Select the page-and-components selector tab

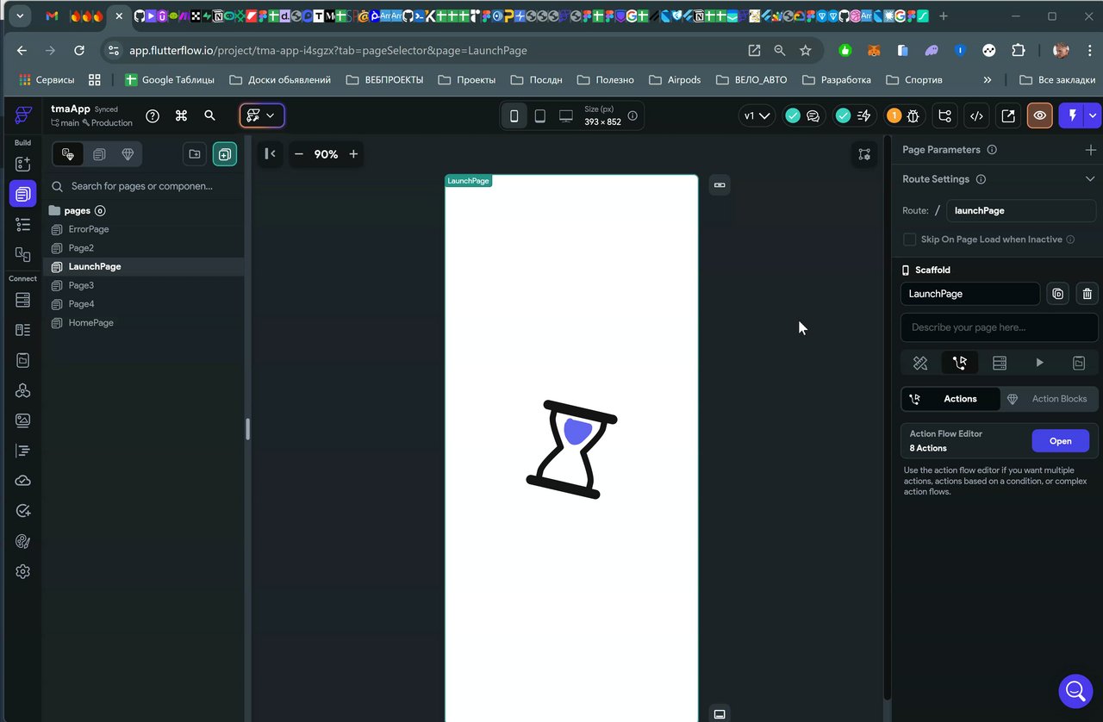tap(68, 154)
